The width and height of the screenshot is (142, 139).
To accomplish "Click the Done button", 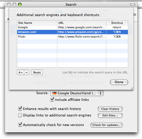I will pos(119,82).
